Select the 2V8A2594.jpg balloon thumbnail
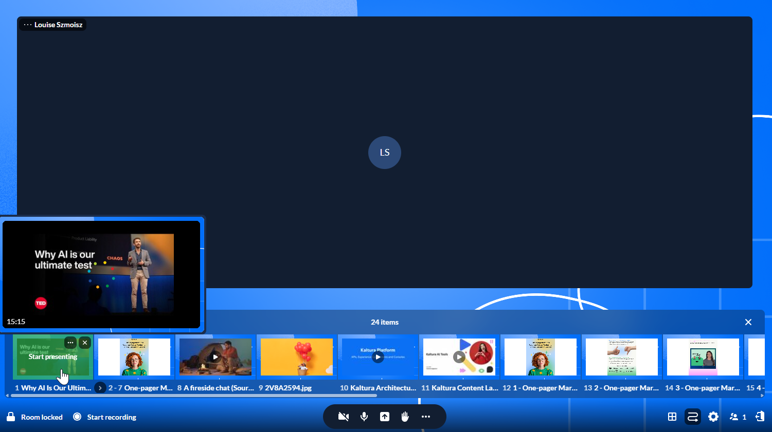Image resolution: width=772 pixels, height=432 pixels. (297, 357)
